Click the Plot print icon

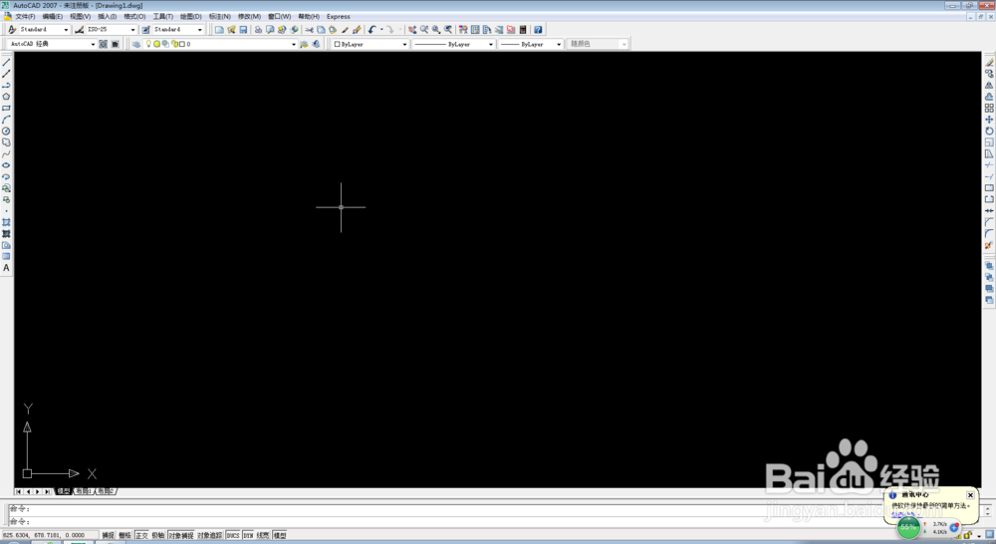tap(258, 30)
